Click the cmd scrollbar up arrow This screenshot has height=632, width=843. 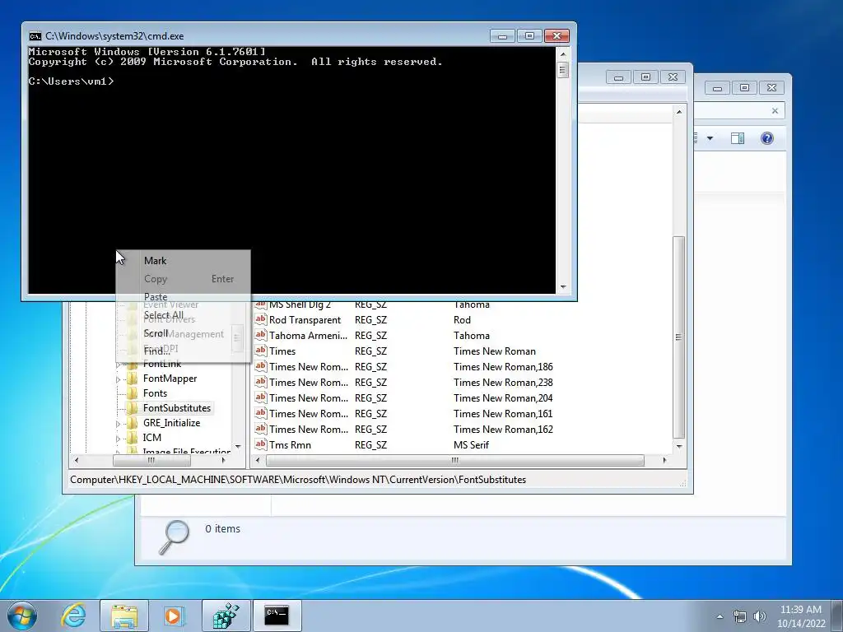pos(563,53)
